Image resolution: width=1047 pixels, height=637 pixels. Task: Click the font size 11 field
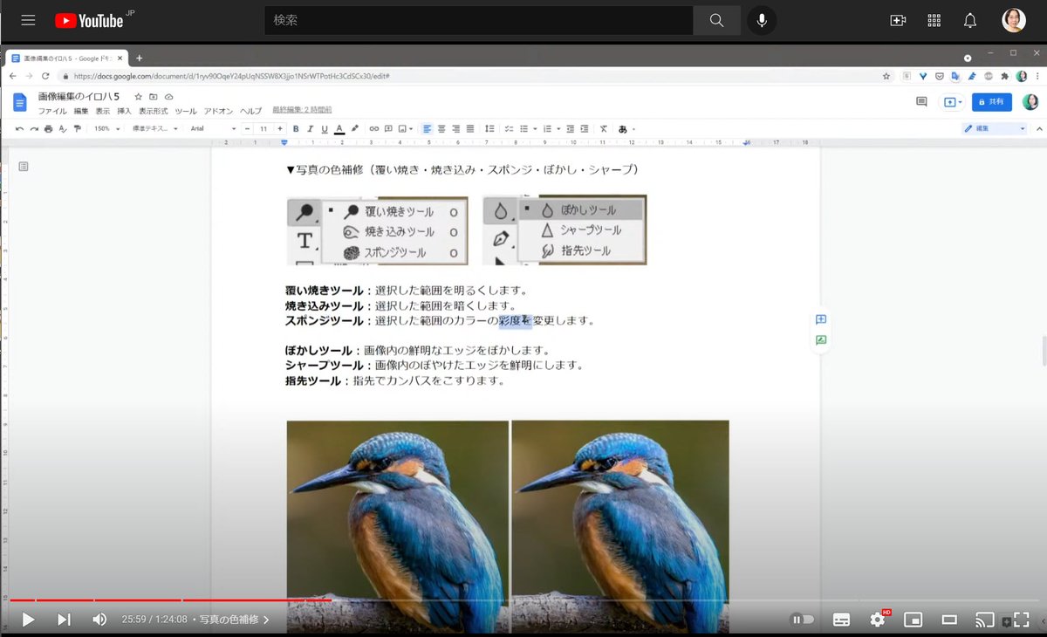click(263, 128)
